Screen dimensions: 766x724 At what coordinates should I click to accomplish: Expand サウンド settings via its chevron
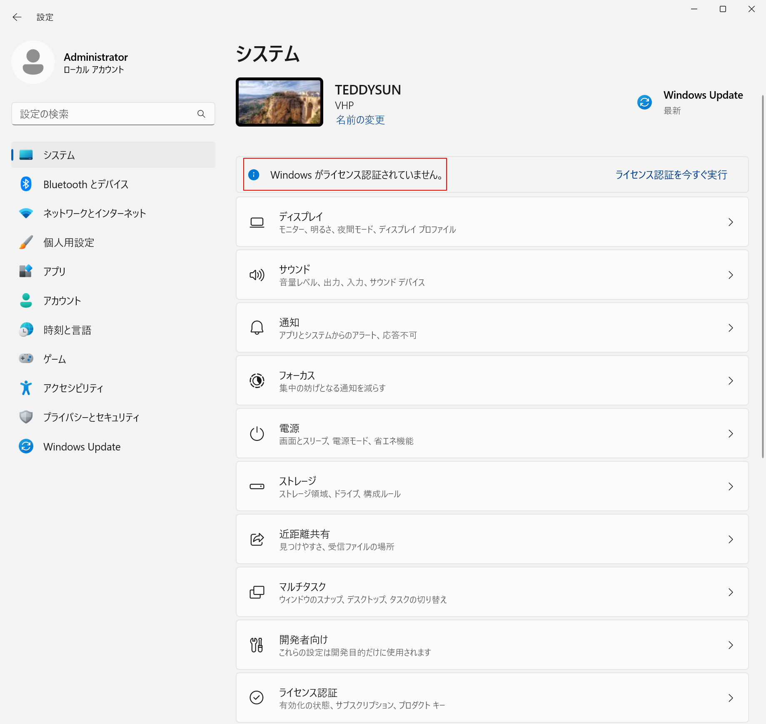pyautogui.click(x=731, y=275)
